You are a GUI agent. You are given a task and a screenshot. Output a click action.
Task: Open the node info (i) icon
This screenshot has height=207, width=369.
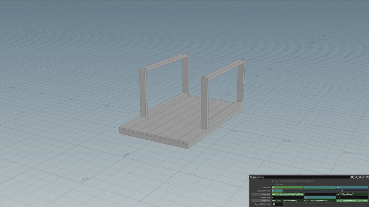(363, 177)
